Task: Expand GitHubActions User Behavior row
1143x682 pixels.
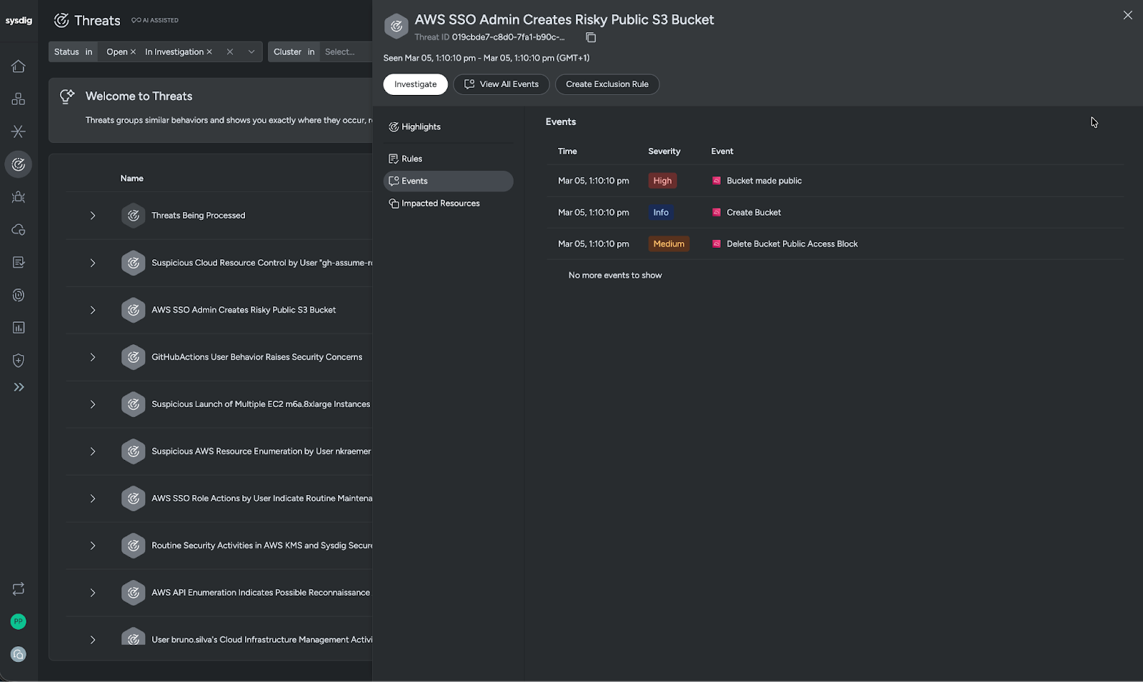Action: [93, 357]
